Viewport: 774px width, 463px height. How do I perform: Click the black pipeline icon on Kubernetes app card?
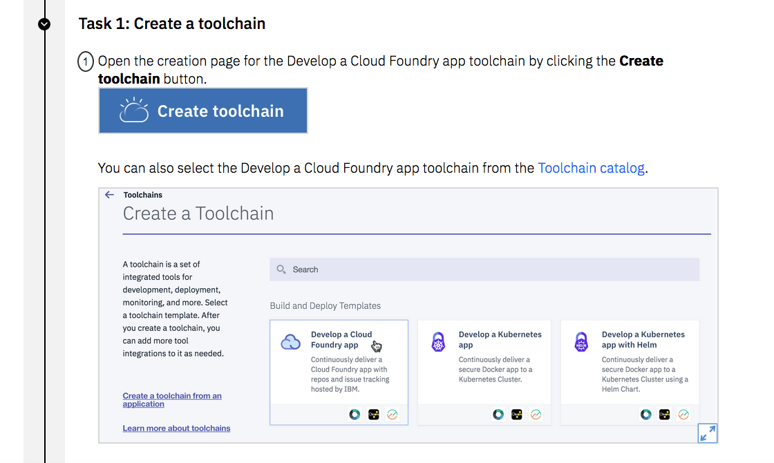pyautogui.click(x=517, y=415)
